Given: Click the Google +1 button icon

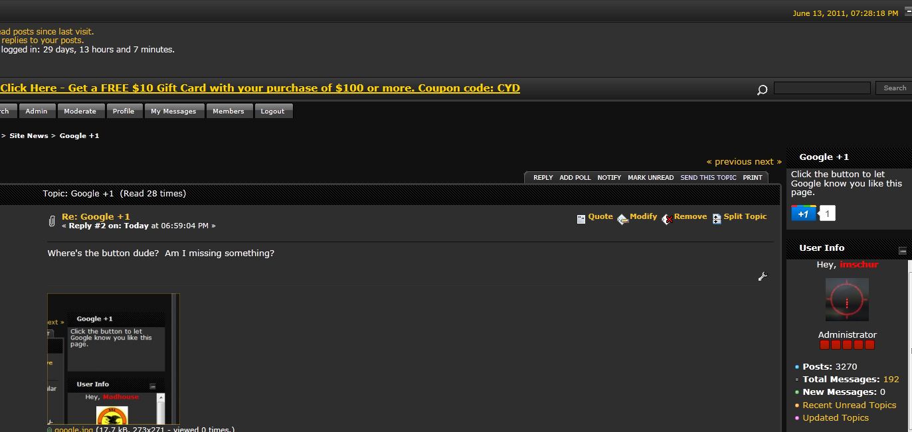Looking at the screenshot, I should [803, 213].
